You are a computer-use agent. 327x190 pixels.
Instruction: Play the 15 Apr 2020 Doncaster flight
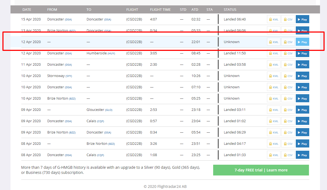[x=302, y=19]
